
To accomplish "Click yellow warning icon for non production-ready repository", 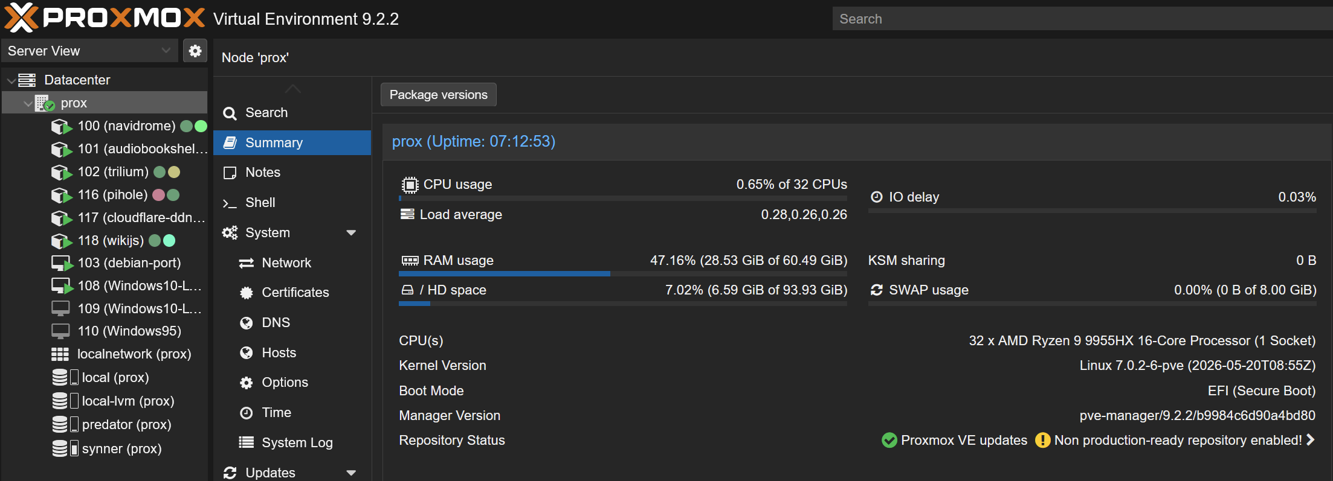I will pos(1042,441).
